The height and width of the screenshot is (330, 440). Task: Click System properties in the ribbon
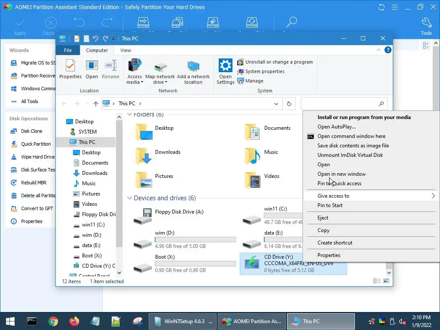(261, 72)
